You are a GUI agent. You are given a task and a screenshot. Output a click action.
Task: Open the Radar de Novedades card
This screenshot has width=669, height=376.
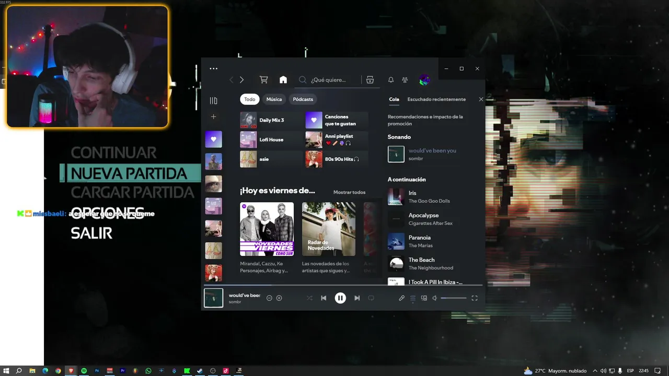point(329,238)
